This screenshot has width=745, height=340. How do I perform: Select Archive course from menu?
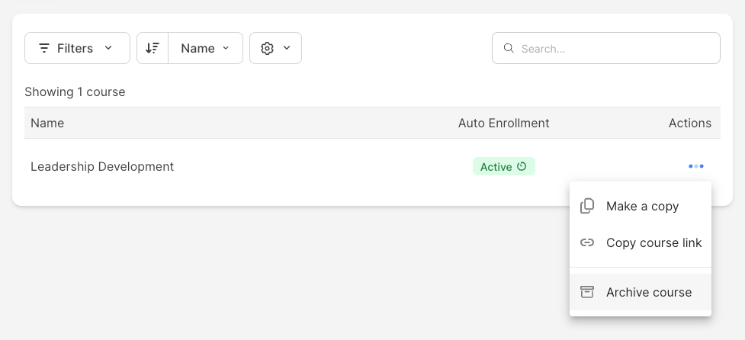tap(641, 292)
